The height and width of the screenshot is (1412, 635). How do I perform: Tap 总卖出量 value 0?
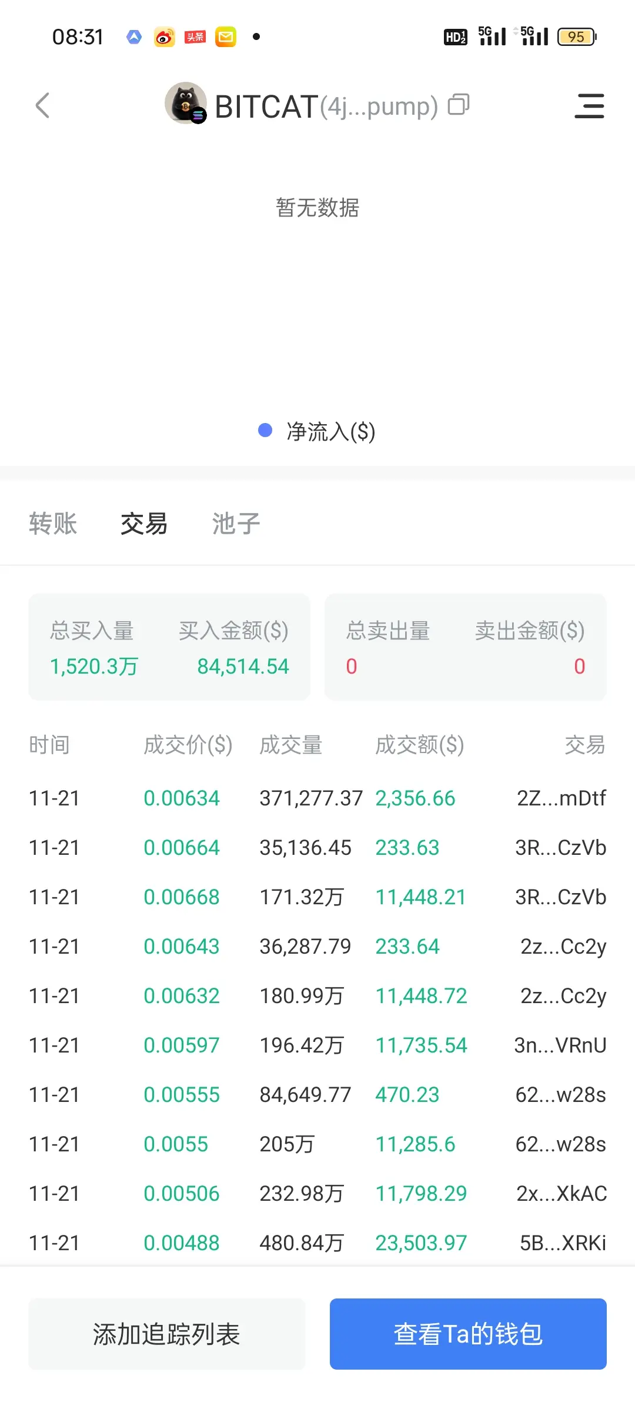tap(352, 667)
